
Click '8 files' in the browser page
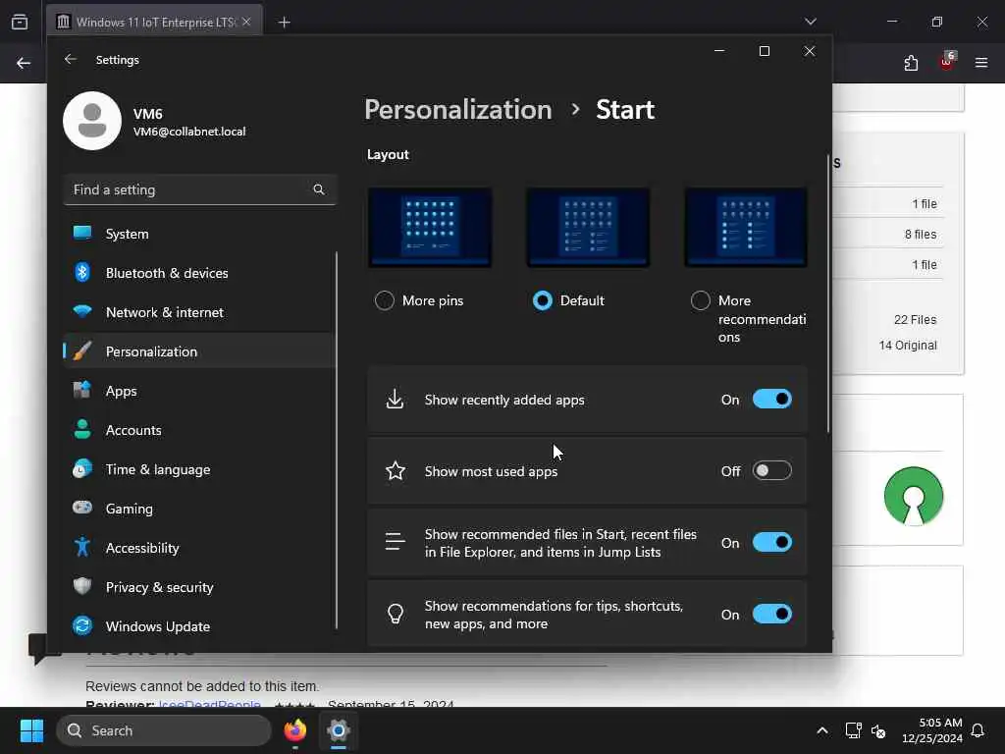tap(921, 234)
